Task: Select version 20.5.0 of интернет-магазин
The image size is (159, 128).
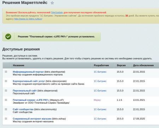Action: [x=120, y=119]
